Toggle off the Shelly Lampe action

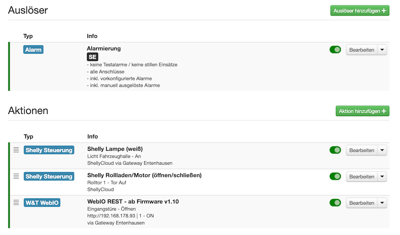335,150
